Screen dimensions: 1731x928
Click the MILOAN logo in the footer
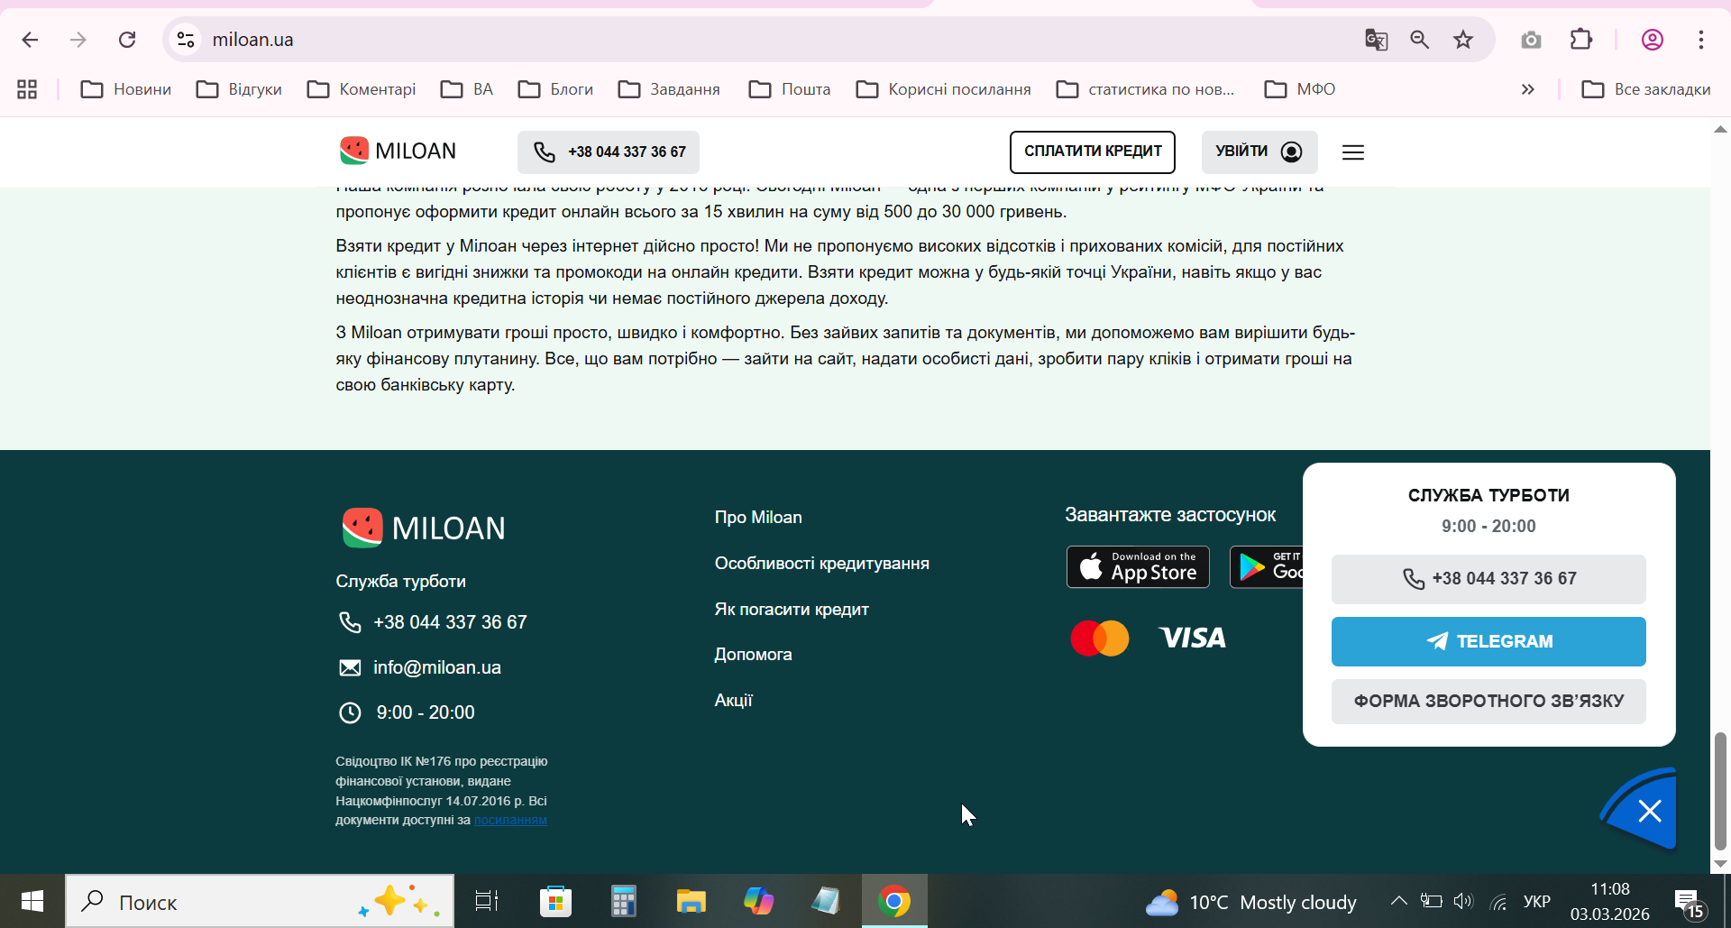(423, 528)
